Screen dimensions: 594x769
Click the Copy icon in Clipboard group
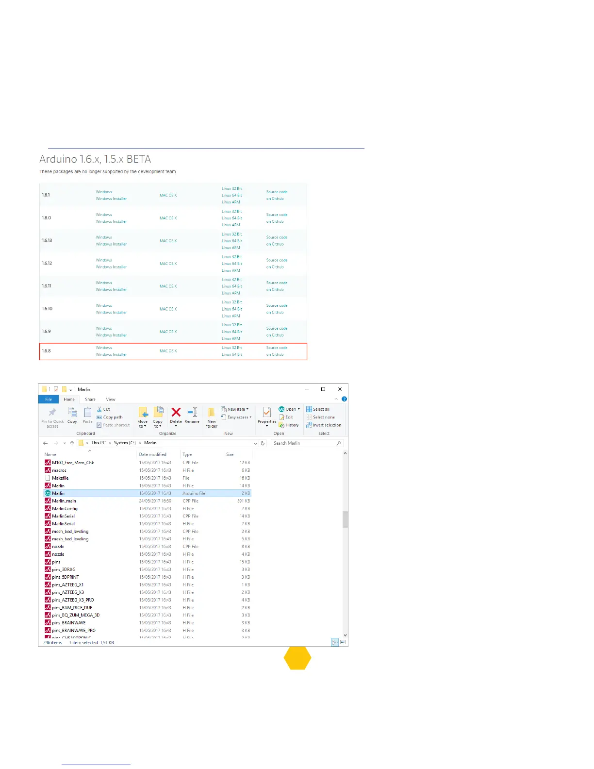coord(72,412)
